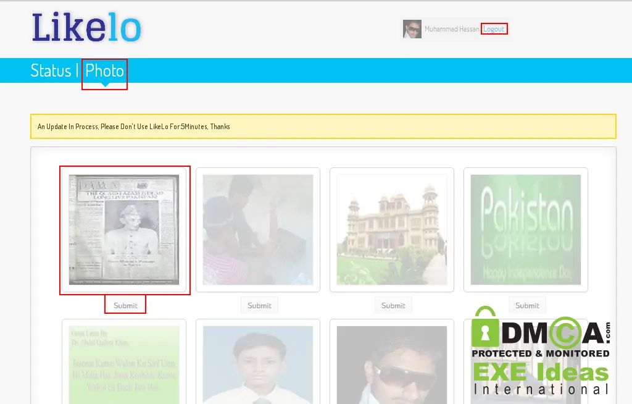Submit the second photo in first row
This screenshot has height=404, width=632.
pos(259,306)
